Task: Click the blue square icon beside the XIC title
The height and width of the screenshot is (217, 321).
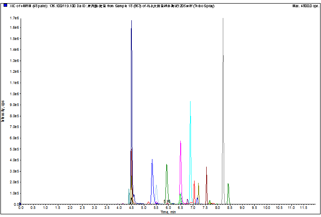Action: click(5, 6)
